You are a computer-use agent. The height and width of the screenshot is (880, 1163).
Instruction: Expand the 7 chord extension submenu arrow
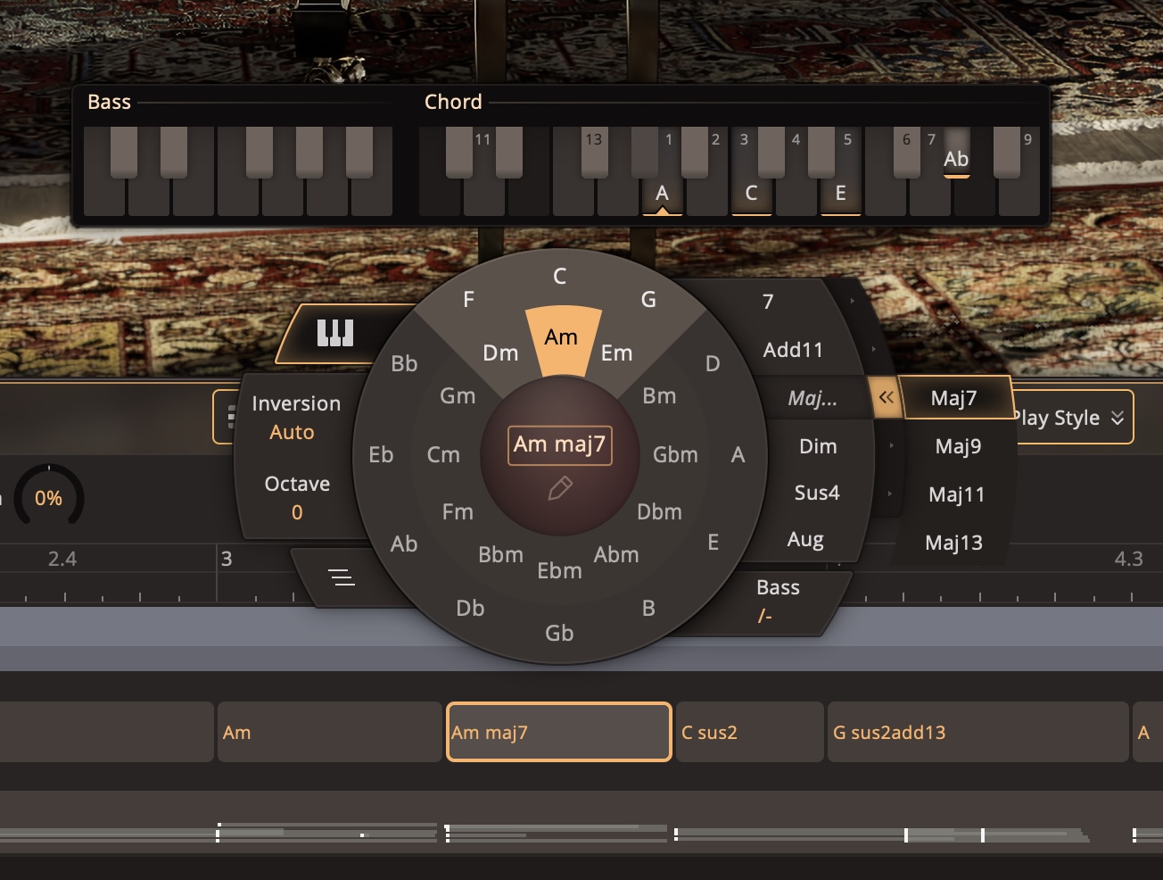853,301
